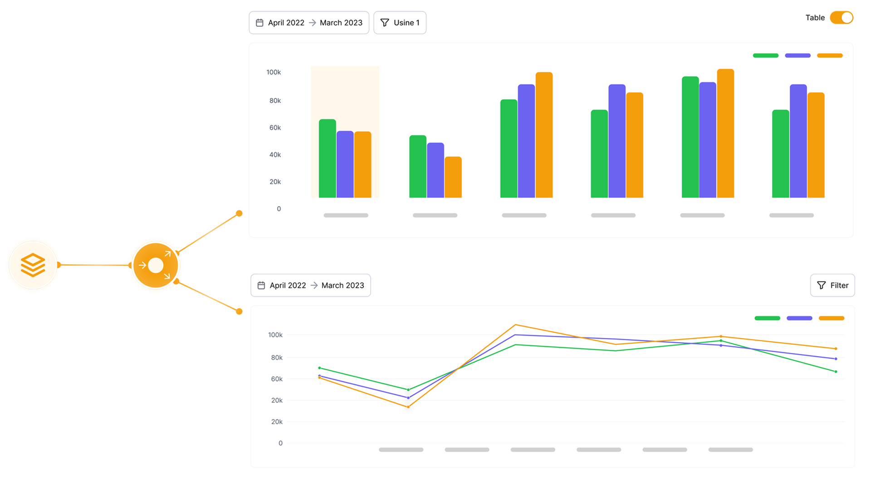The image size is (871, 490).
Task: Toggle purple series in line chart legend
Action: [x=799, y=318]
